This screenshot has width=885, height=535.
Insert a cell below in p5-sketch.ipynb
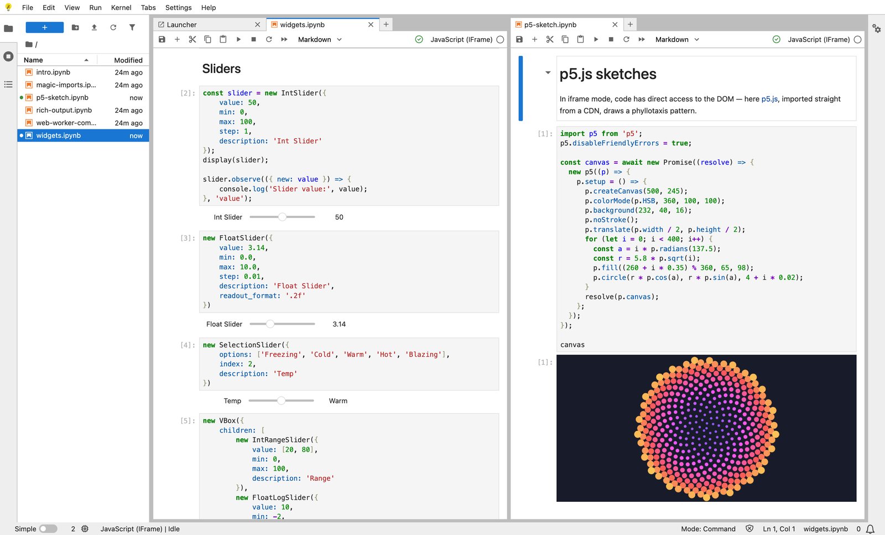coord(534,39)
